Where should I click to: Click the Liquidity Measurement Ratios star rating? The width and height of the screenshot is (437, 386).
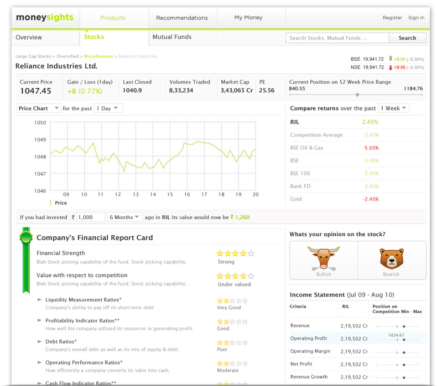(232, 301)
